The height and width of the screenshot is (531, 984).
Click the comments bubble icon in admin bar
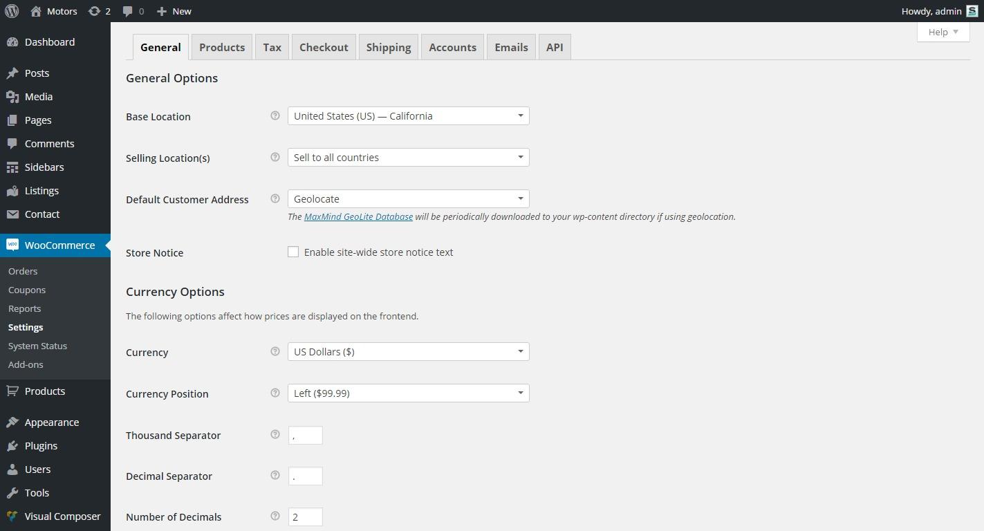(128, 11)
